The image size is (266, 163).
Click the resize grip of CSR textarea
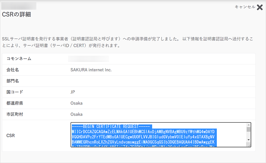point(249,145)
